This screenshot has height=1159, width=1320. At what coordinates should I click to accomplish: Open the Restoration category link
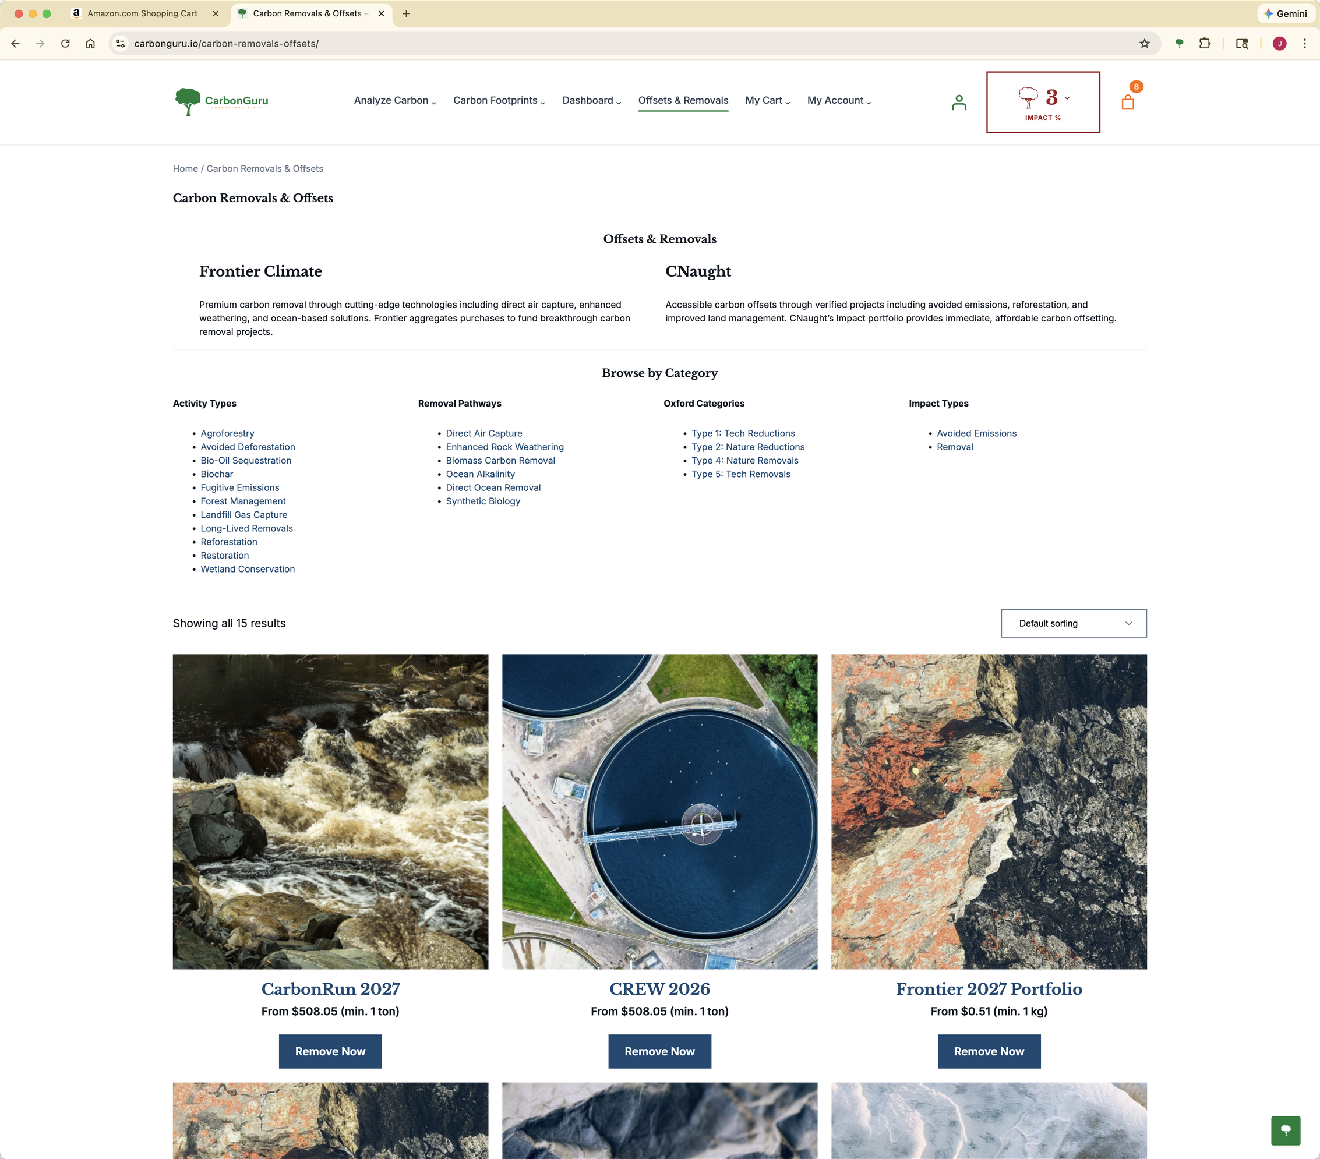click(225, 555)
